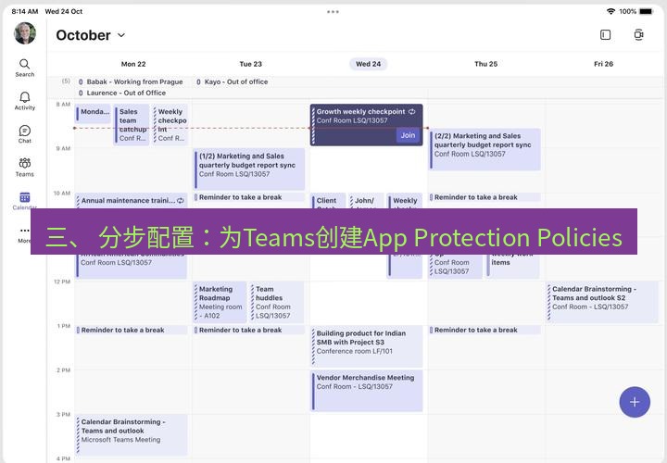
Task: Open the profile avatar picture
Action: point(25,33)
